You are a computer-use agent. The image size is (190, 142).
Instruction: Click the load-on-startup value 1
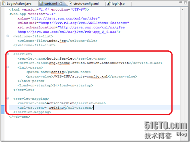tap(54, 85)
